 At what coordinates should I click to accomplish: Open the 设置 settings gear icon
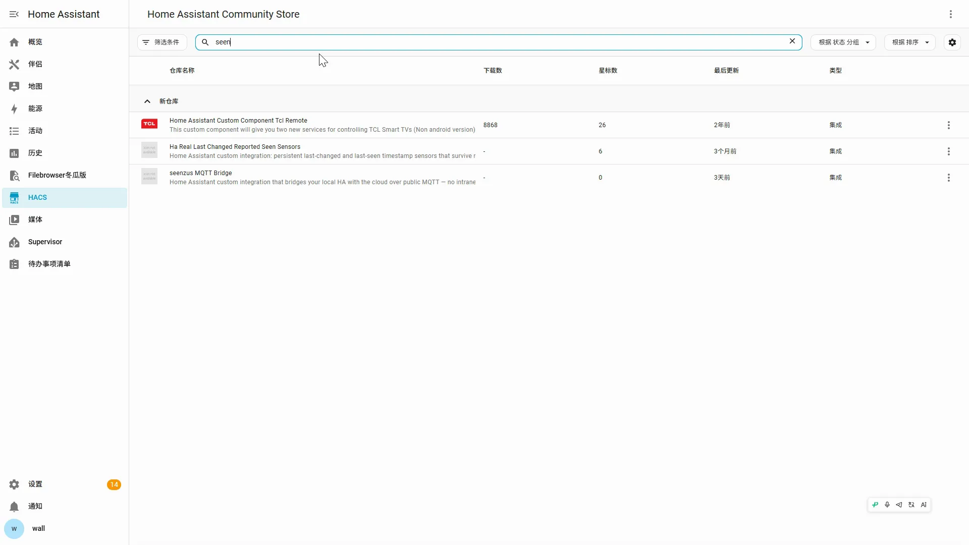14,484
